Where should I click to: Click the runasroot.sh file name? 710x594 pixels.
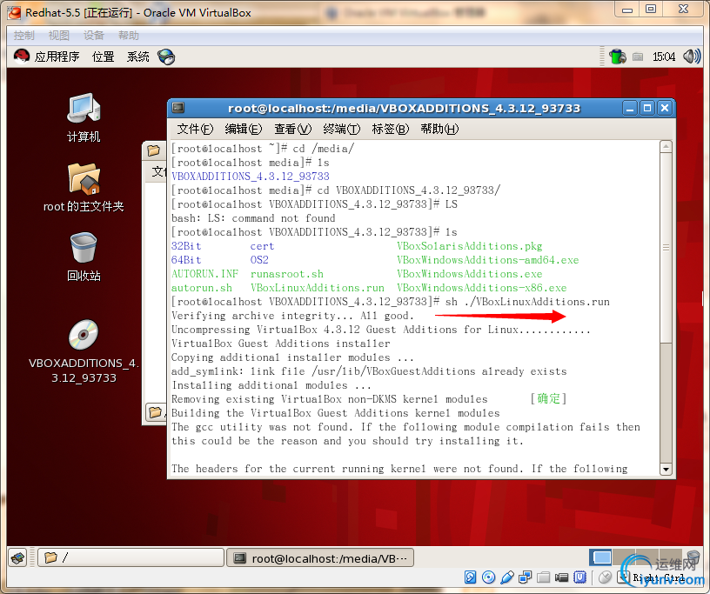point(286,274)
